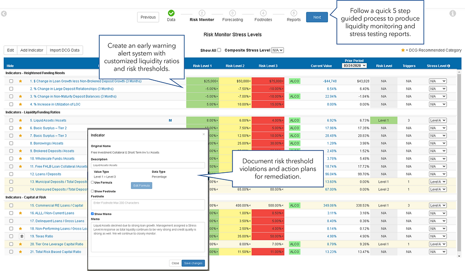465x271 pixels.
Task: Select the Forecasting step label
Action: tap(232, 19)
